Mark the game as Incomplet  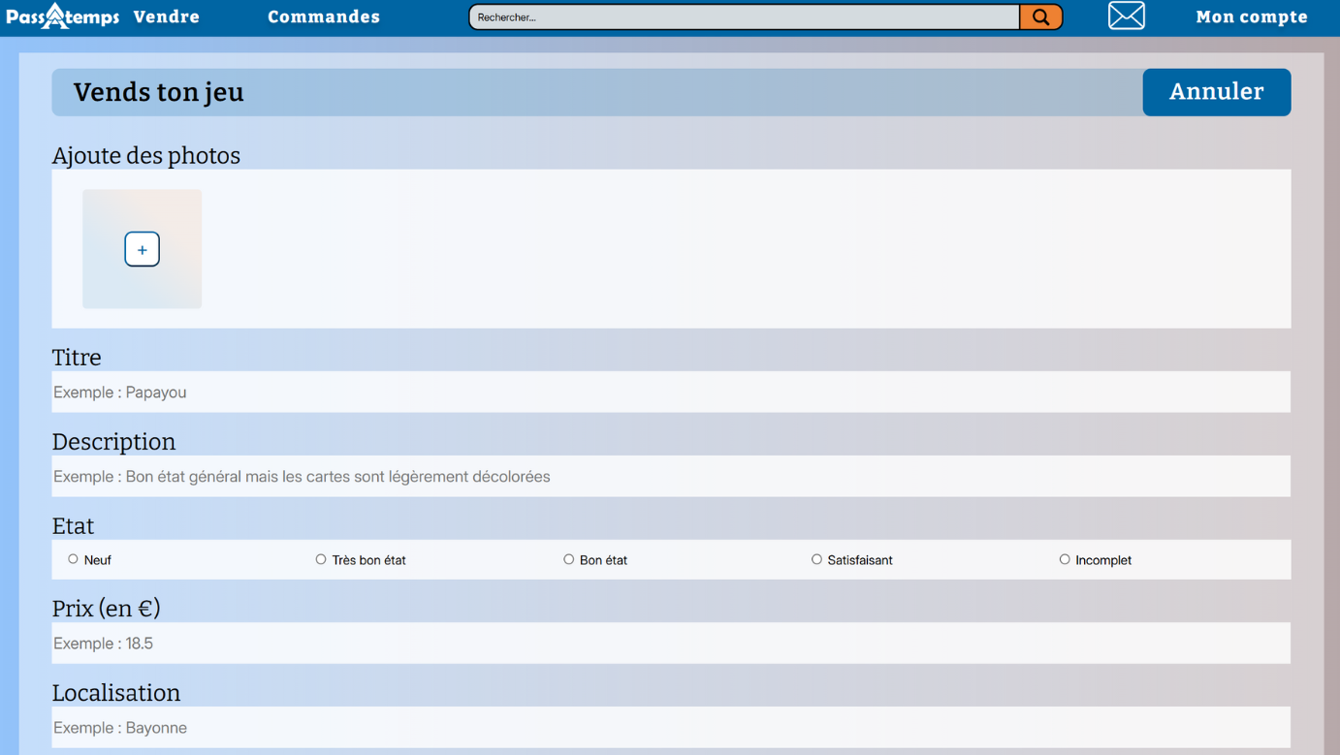(x=1065, y=559)
